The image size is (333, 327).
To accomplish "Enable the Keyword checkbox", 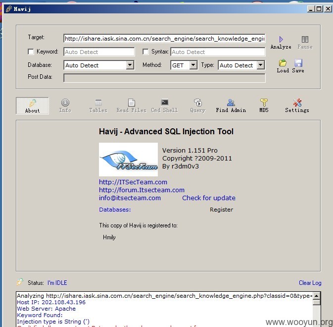I will (x=31, y=52).
